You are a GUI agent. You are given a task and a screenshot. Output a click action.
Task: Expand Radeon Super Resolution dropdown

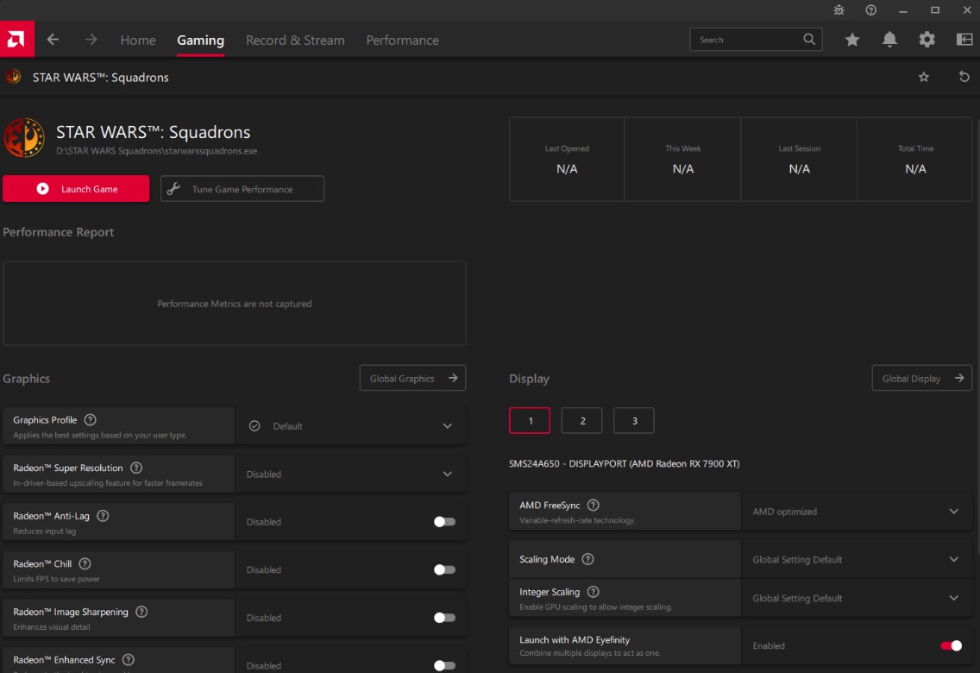coord(350,474)
